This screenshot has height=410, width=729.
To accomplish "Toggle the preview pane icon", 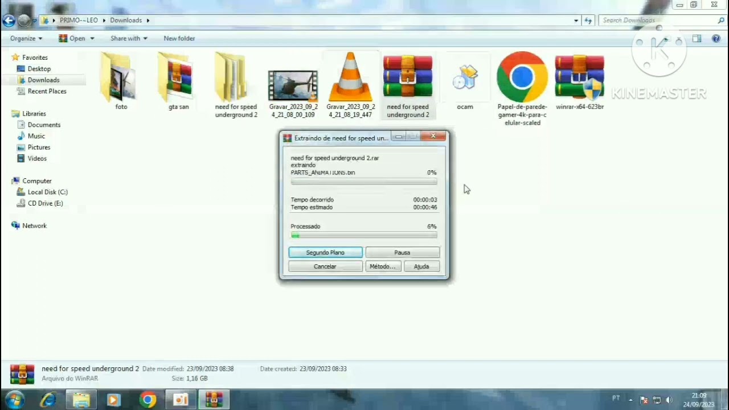I will 697,39.
